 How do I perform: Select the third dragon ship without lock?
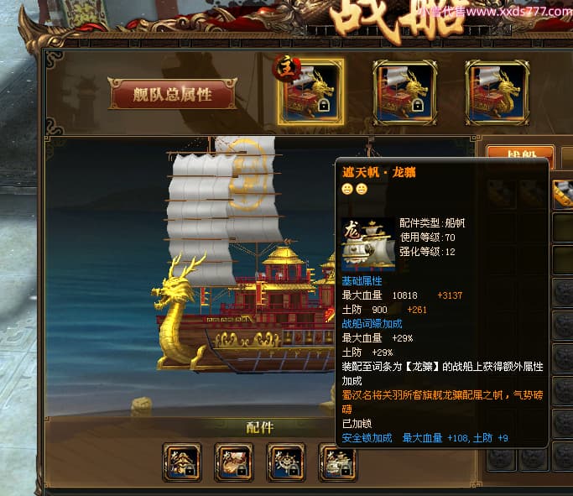[497, 92]
